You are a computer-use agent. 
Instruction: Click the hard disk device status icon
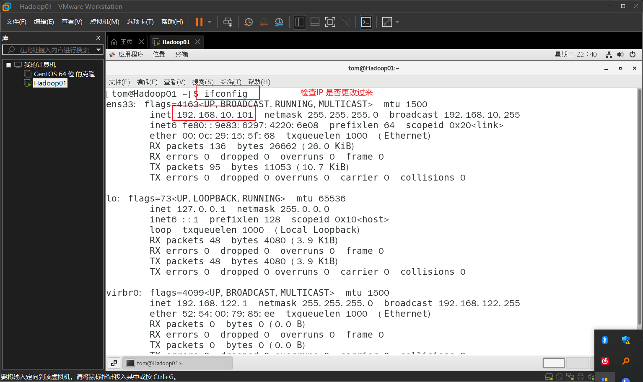pyautogui.click(x=549, y=377)
